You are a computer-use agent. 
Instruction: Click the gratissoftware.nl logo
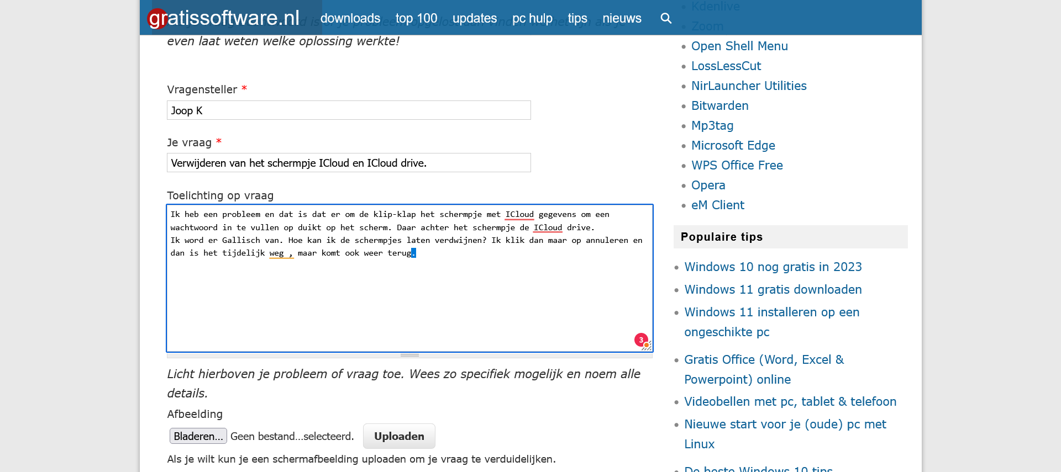tap(224, 18)
